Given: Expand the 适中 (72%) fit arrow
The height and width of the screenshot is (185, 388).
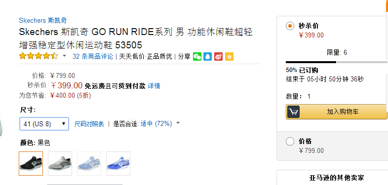Looking at the screenshot, I should click(178, 123).
